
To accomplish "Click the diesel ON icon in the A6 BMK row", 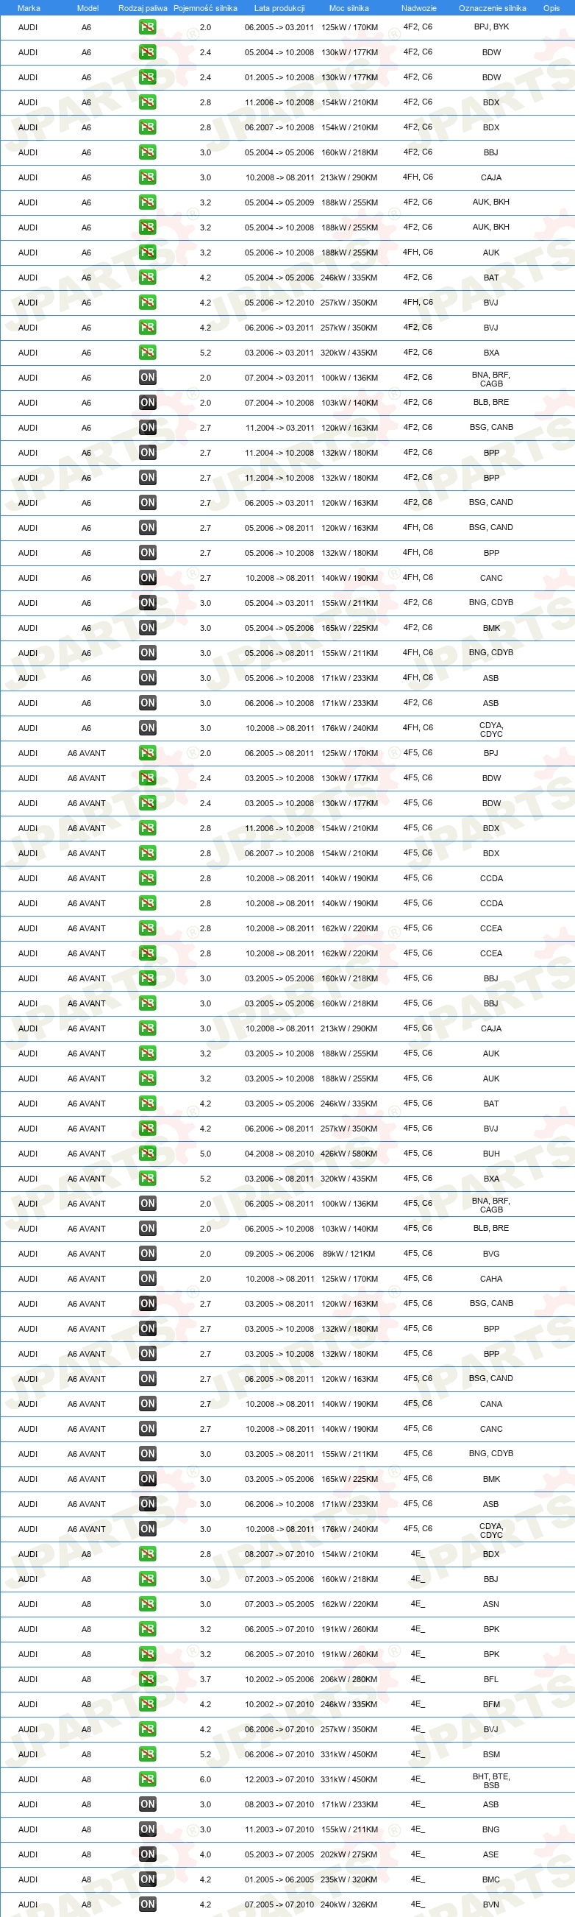I will [147, 628].
